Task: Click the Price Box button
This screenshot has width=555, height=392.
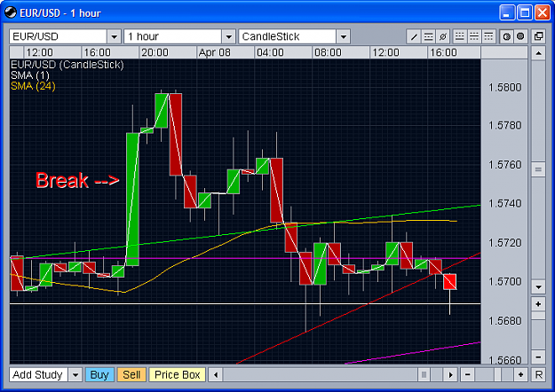Action: coord(178,374)
